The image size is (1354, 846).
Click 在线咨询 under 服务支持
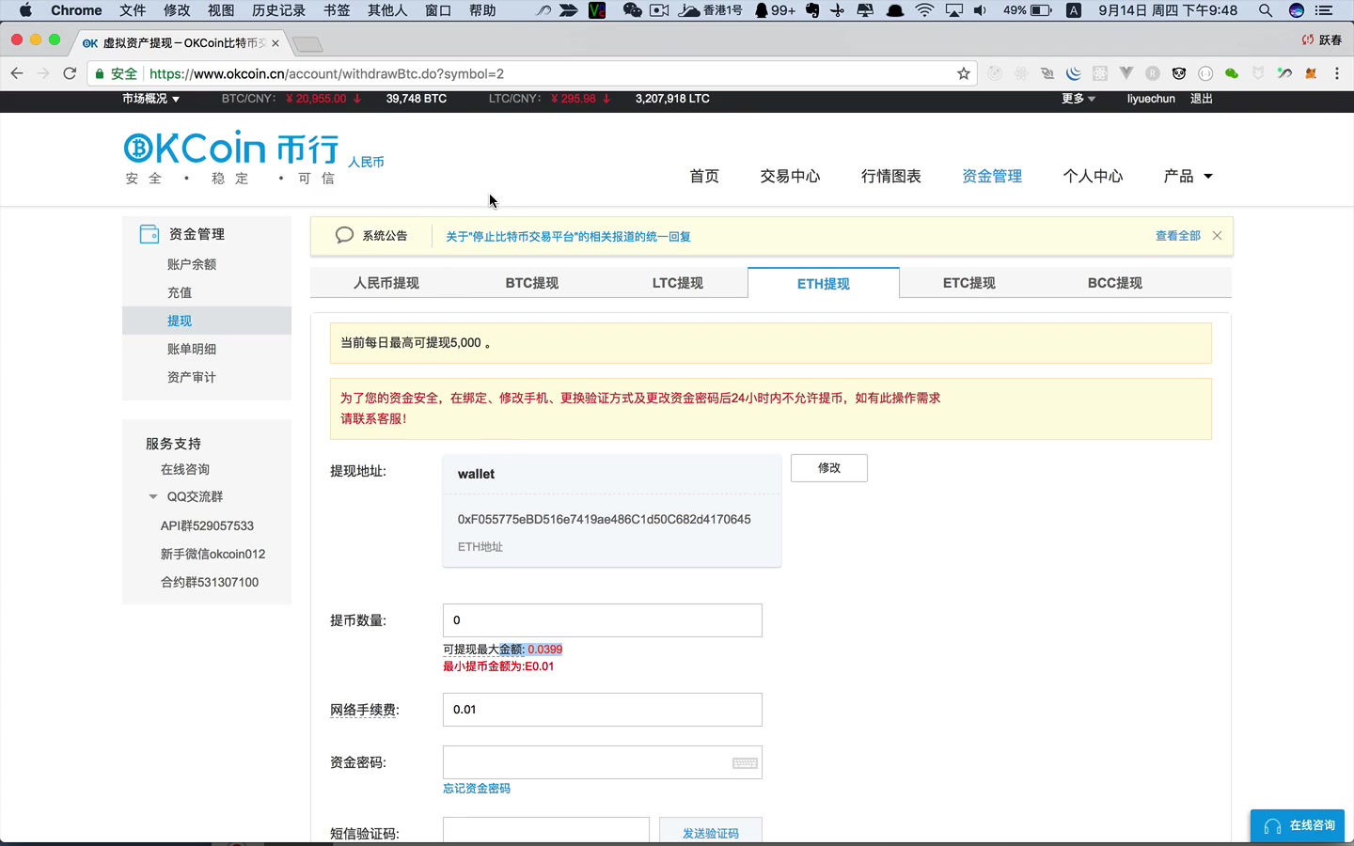click(x=185, y=469)
